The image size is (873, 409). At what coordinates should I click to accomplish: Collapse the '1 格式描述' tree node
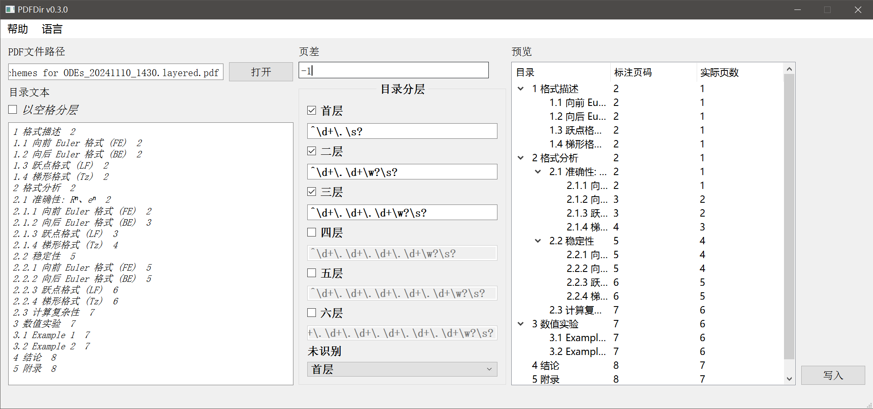click(x=521, y=89)
